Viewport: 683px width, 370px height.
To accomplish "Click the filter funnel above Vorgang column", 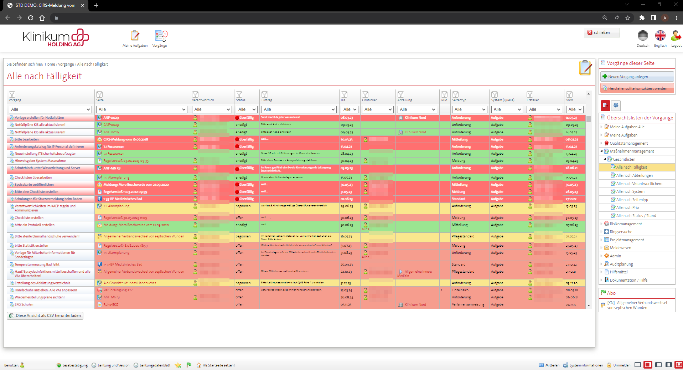I will [12, 94].
